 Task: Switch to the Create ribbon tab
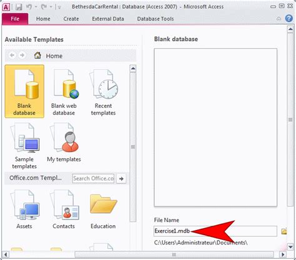71,19
